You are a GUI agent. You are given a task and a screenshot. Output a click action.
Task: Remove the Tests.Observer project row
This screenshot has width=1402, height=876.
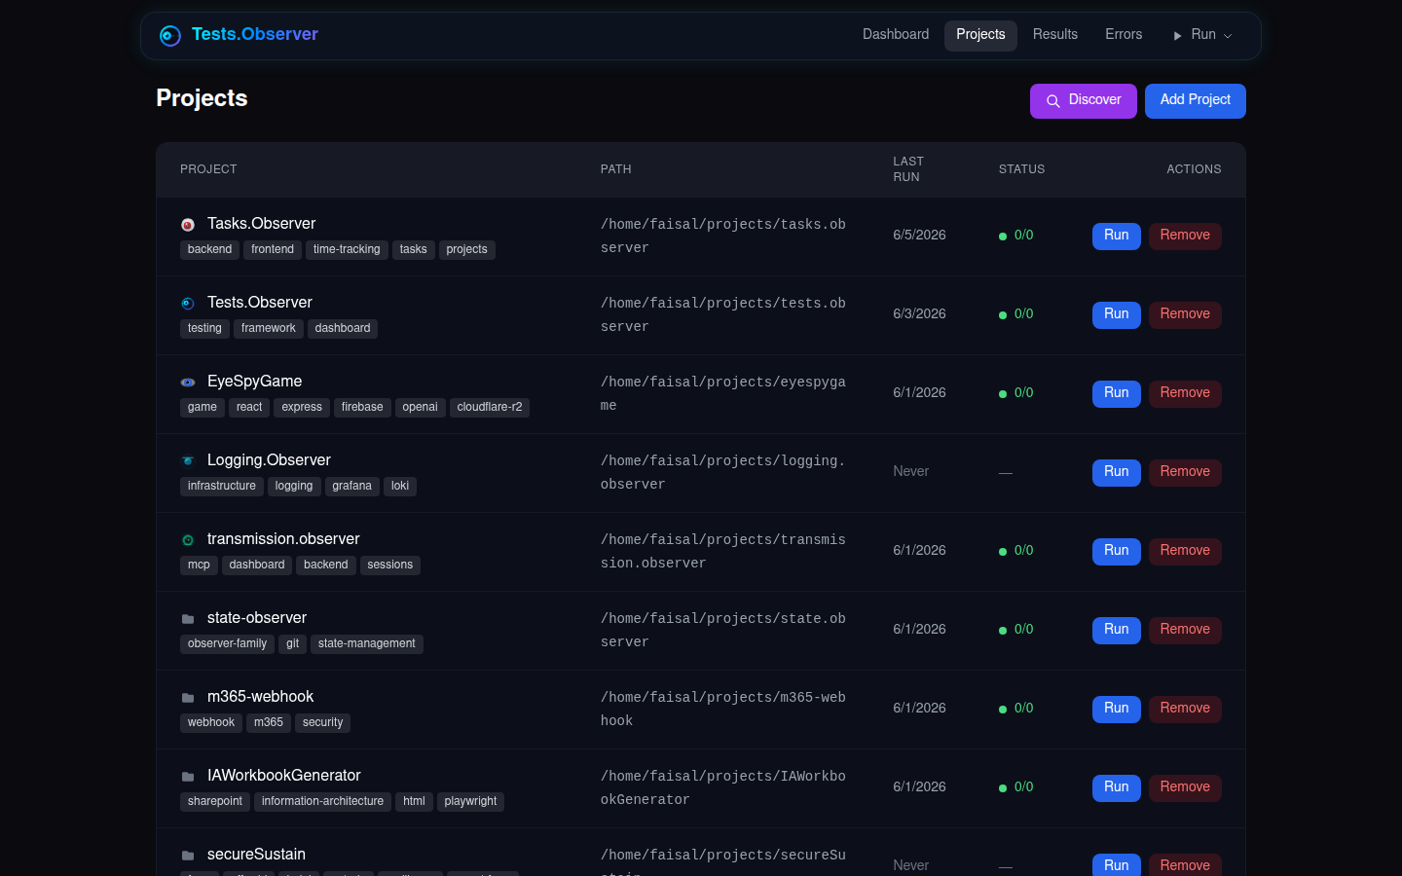(x=1185, y=314)
